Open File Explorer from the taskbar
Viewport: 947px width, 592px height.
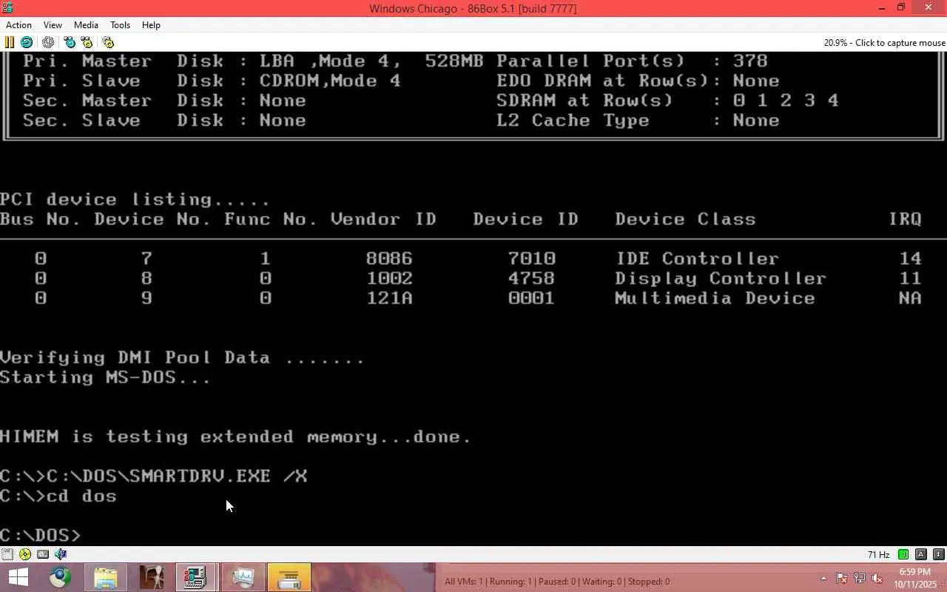[x=106, y=577]
